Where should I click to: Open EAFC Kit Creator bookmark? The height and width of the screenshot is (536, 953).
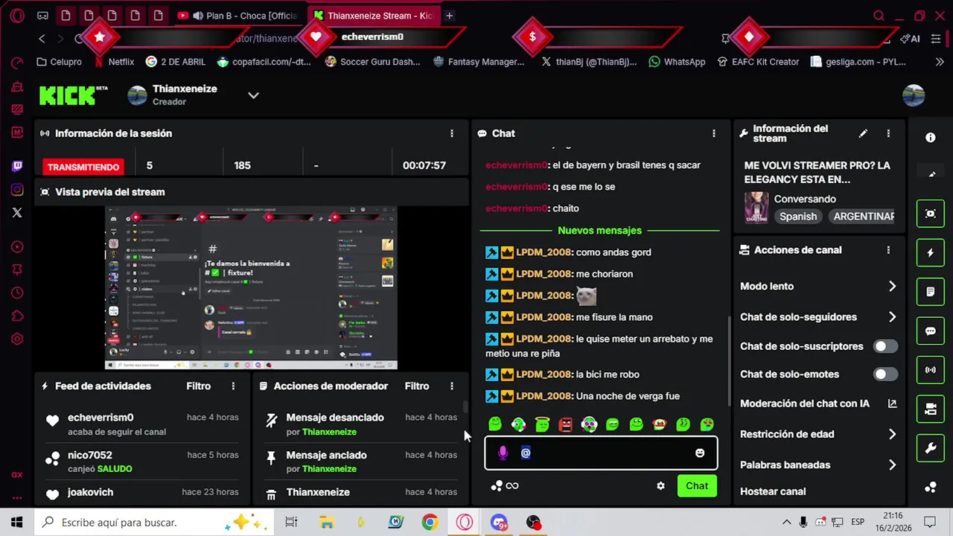click(x=758, y=62)
